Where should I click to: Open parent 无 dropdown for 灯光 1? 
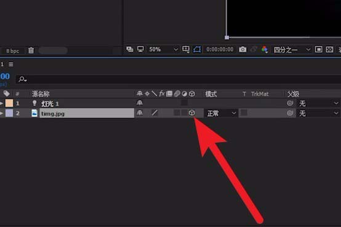coord(318,103)
